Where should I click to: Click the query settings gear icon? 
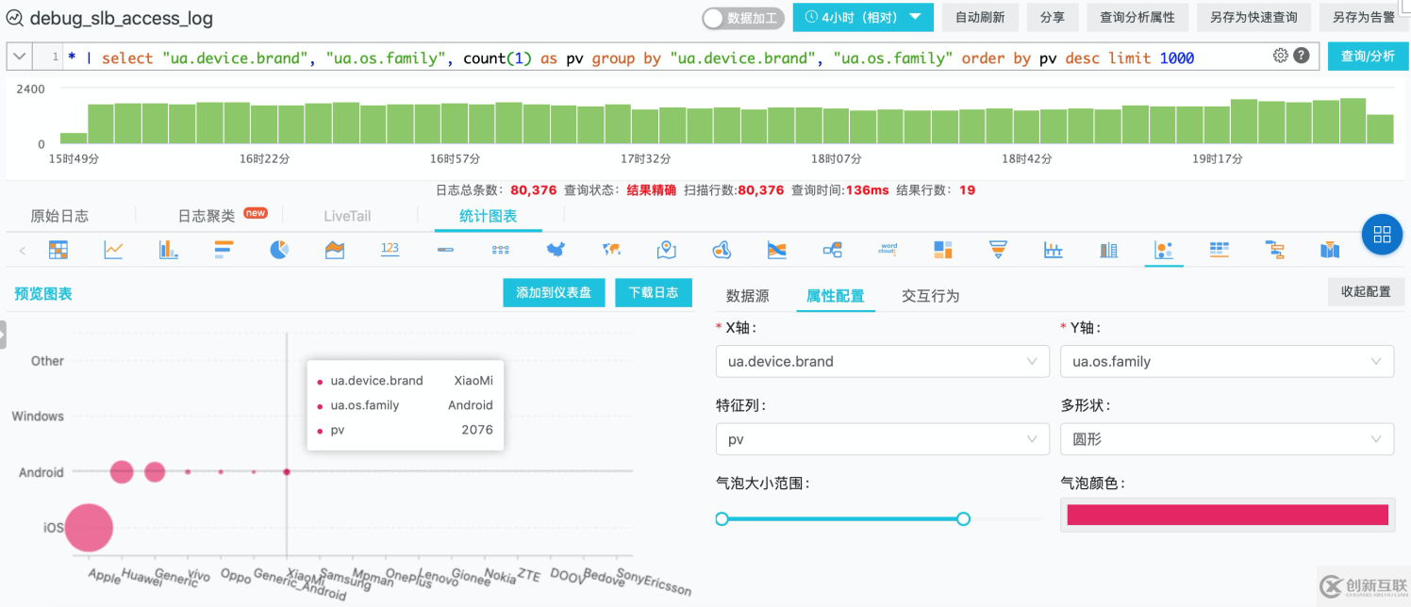coord(1280,56)
